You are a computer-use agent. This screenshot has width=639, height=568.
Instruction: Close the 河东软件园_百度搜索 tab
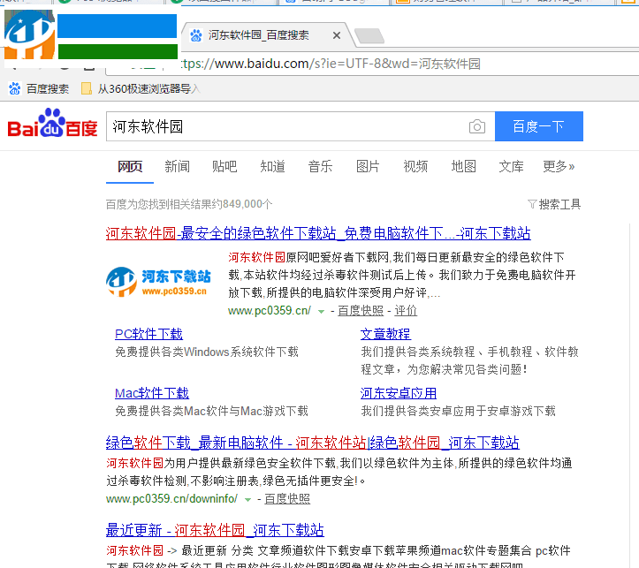pos(336,35)
